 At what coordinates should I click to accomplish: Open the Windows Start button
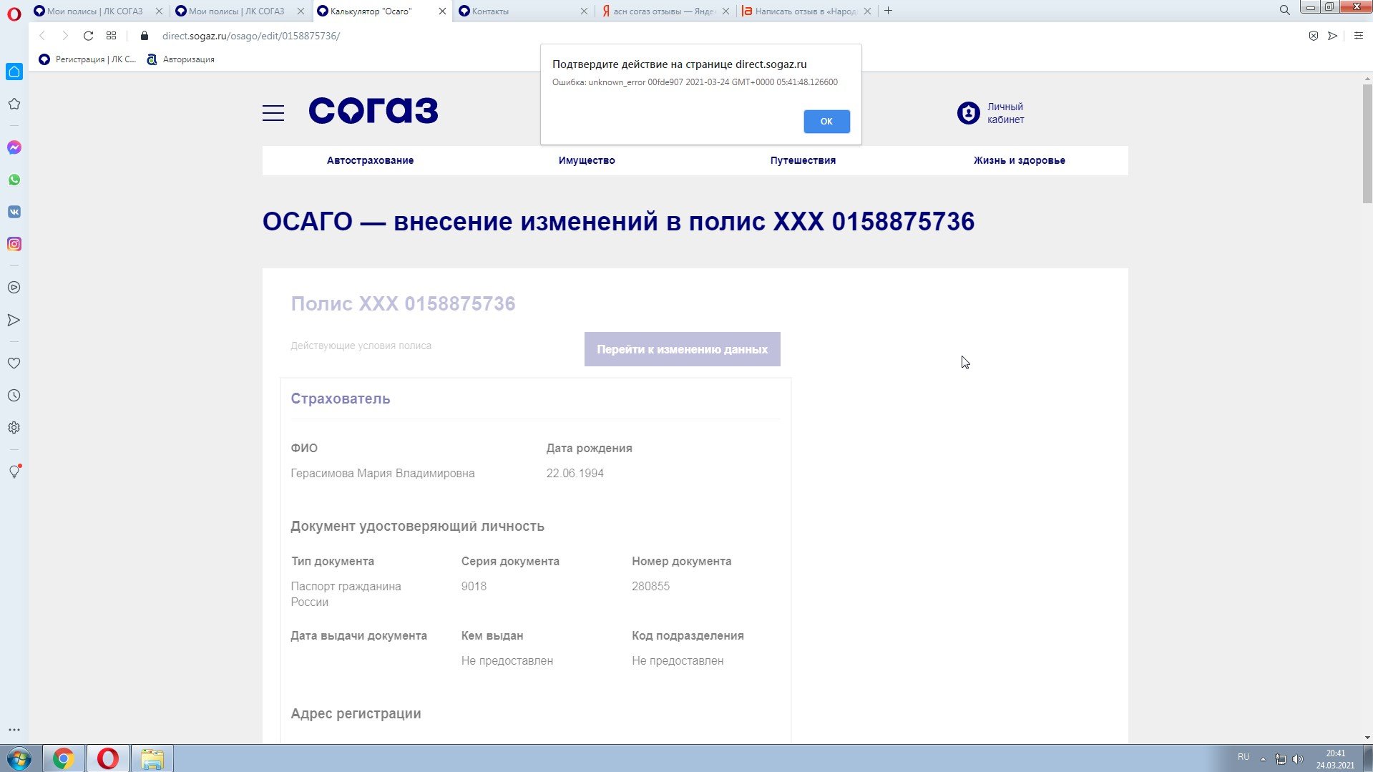pos(19,758)
